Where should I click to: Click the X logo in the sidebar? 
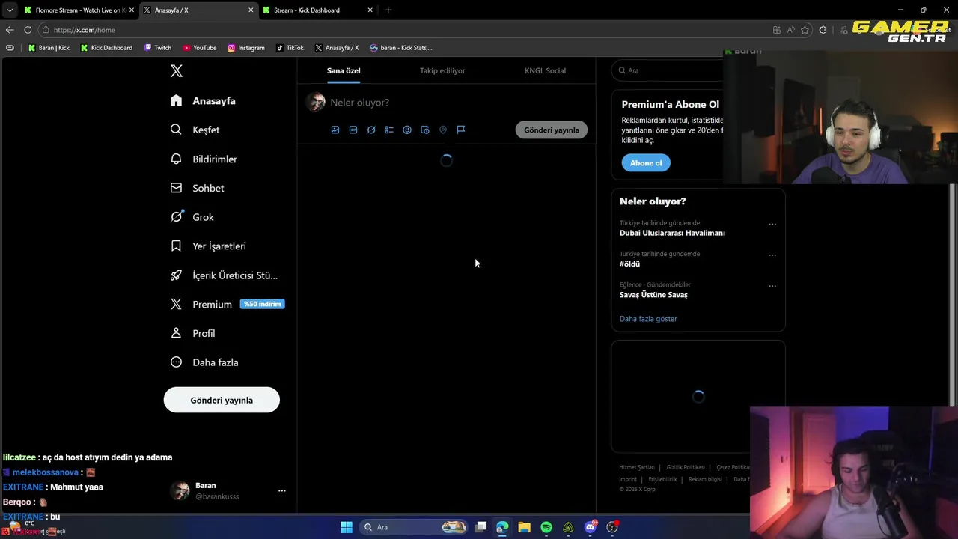coord(177,71)
